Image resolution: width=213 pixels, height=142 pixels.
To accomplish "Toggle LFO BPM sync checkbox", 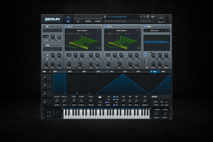I will coord(114,97).
